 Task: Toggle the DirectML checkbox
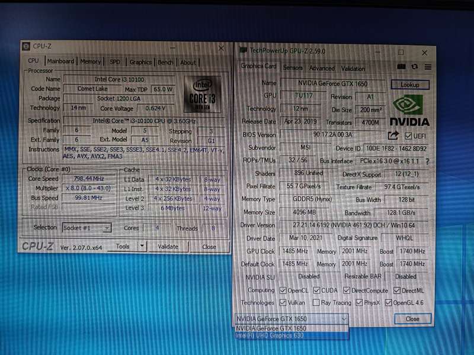click(x=397, y=291)
